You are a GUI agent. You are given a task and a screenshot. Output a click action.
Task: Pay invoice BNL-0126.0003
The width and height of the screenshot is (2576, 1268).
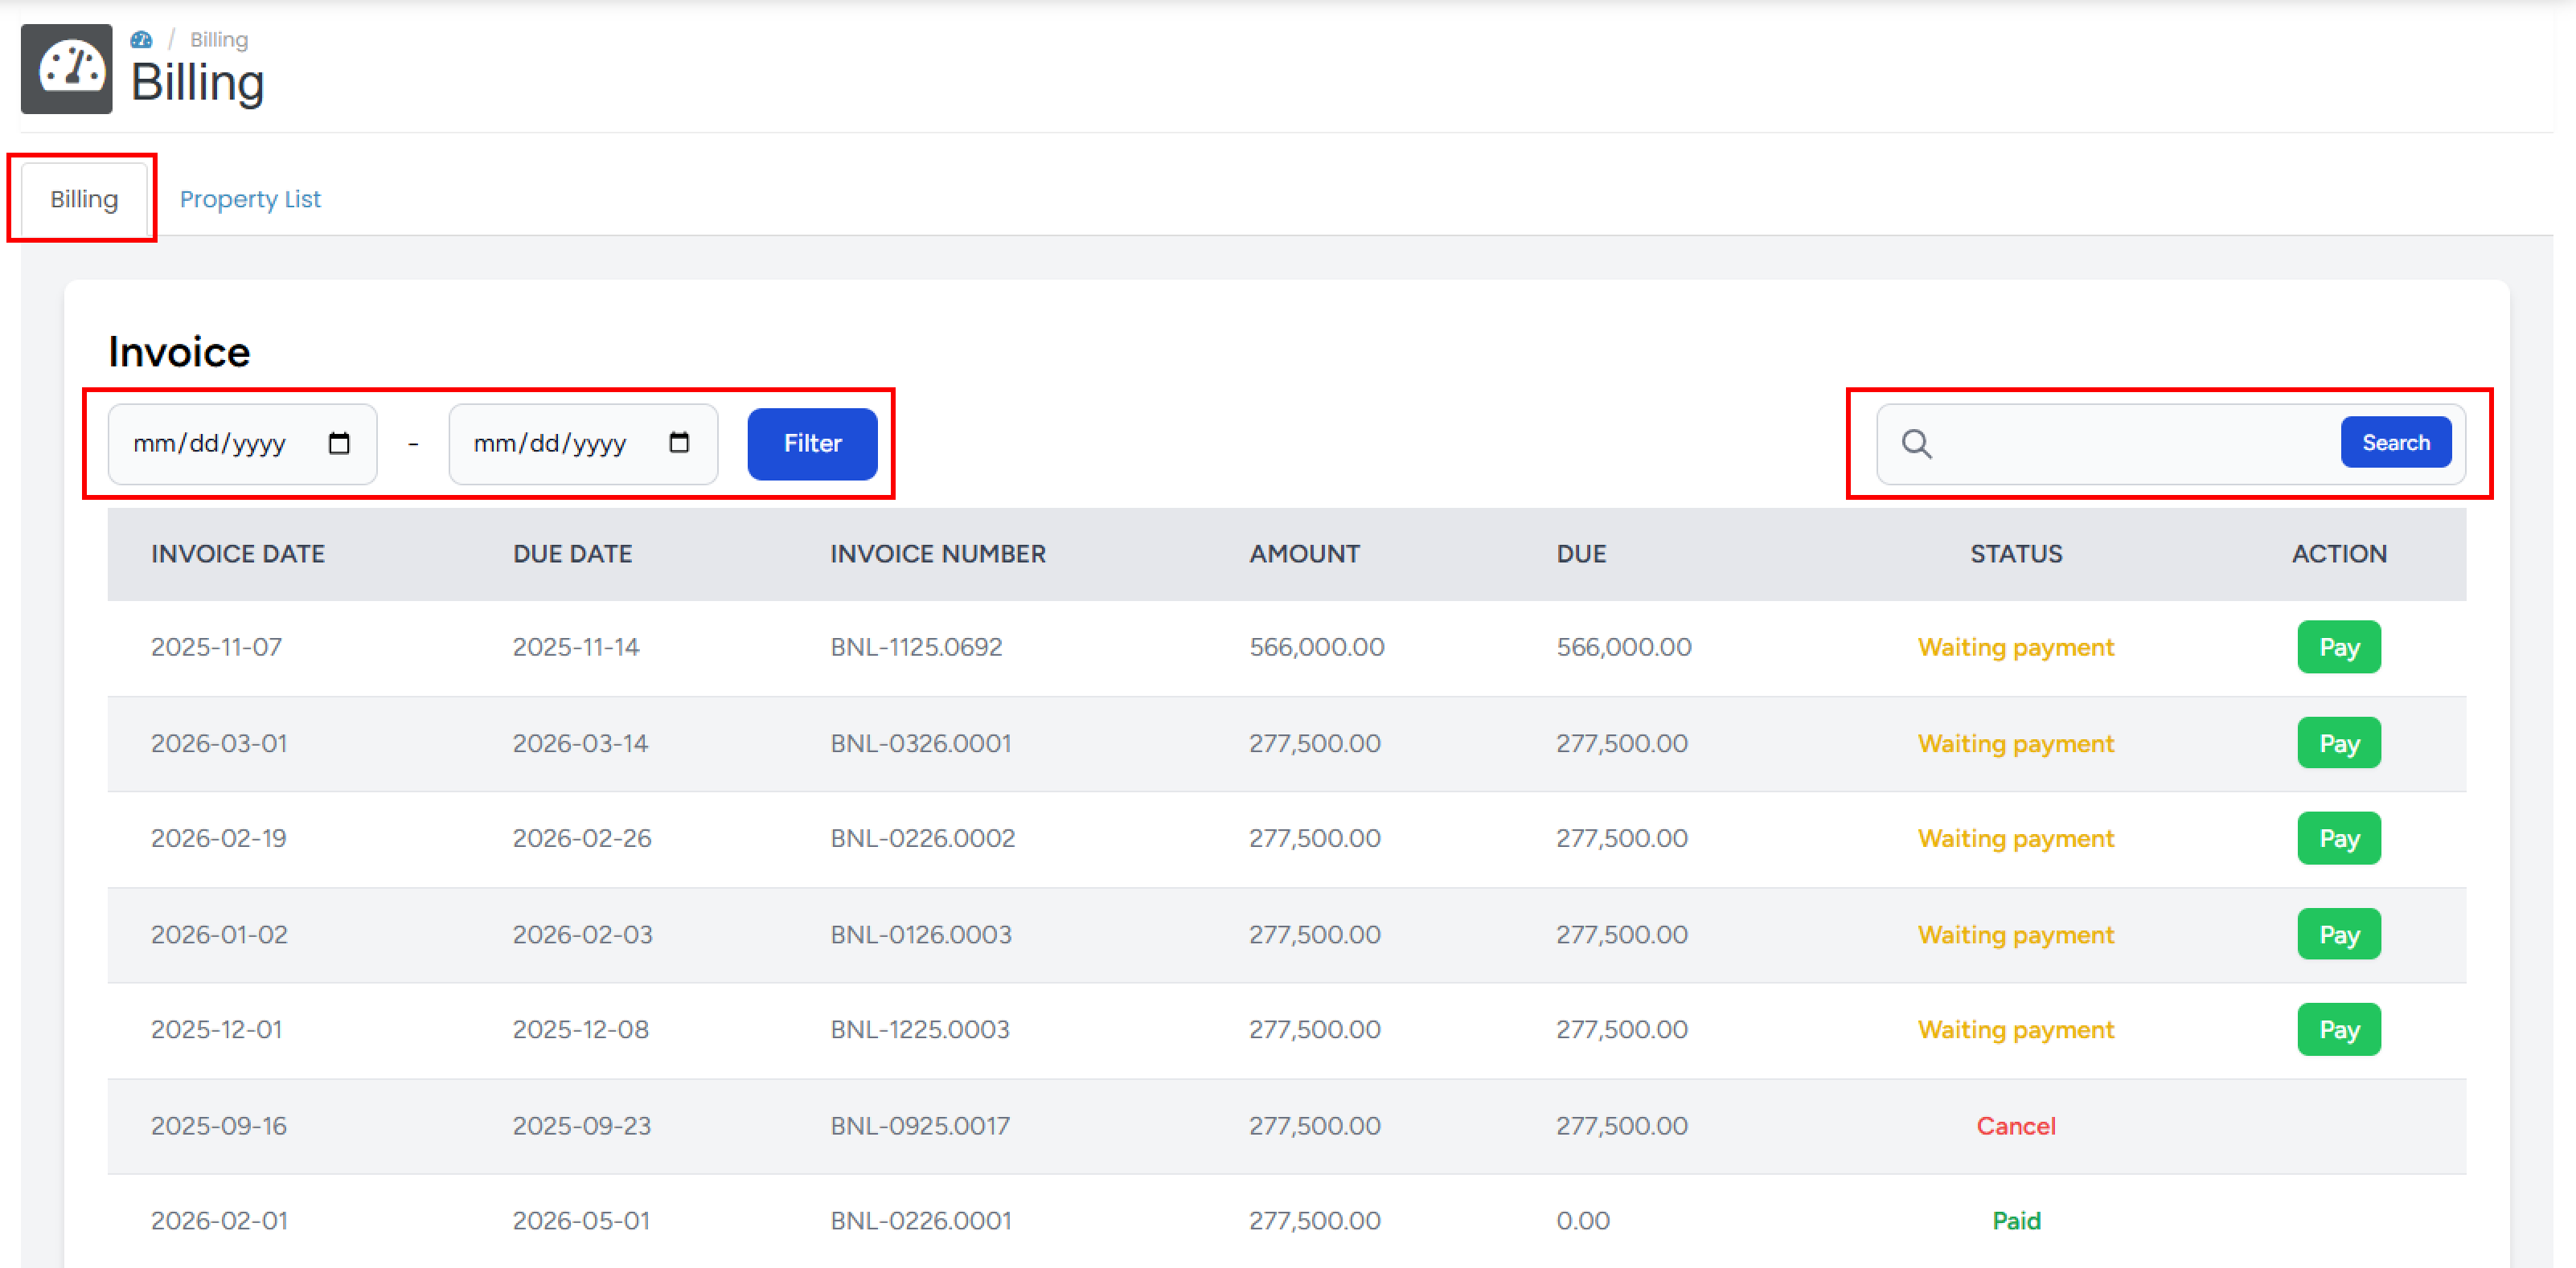pos(2338,935)
